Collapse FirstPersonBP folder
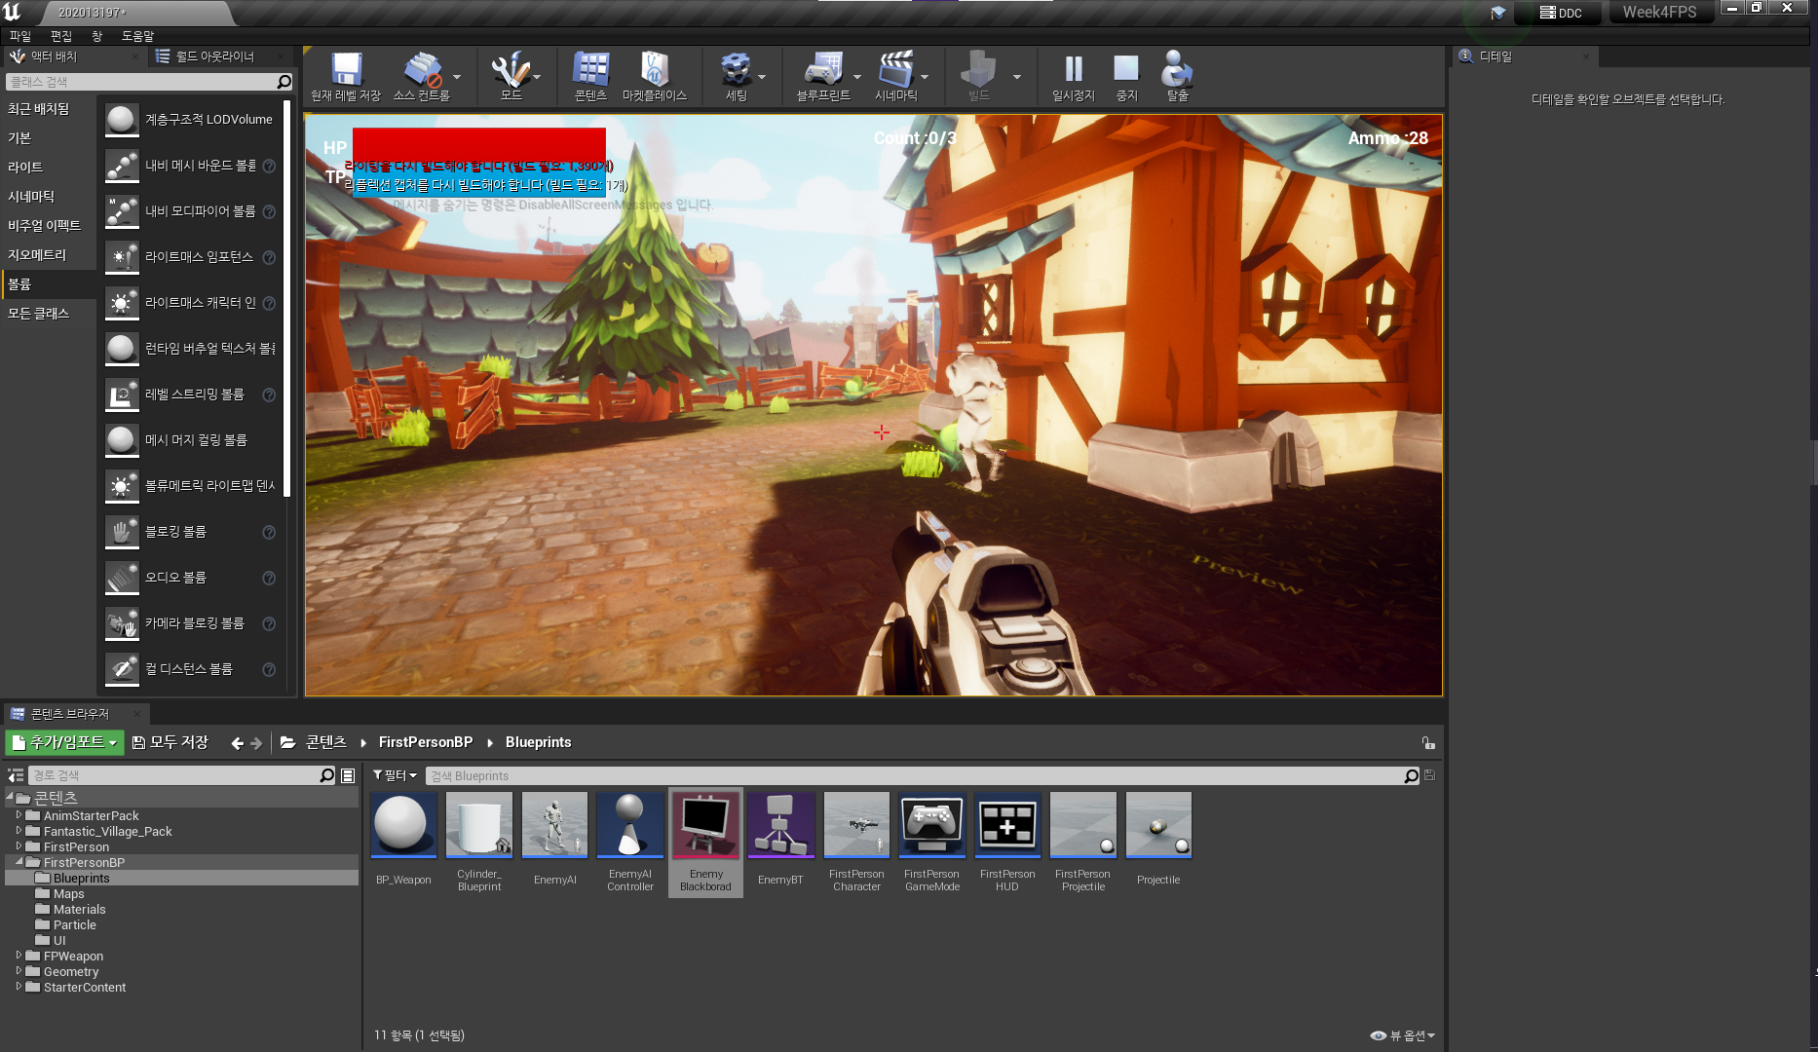The image size is (1818, 1052). (x=19, y=862)
